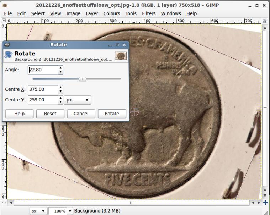This screenshot has width=270, height=215.
Task: Click the 100% zoom field in status bar
Action: (x=58, y=211)
